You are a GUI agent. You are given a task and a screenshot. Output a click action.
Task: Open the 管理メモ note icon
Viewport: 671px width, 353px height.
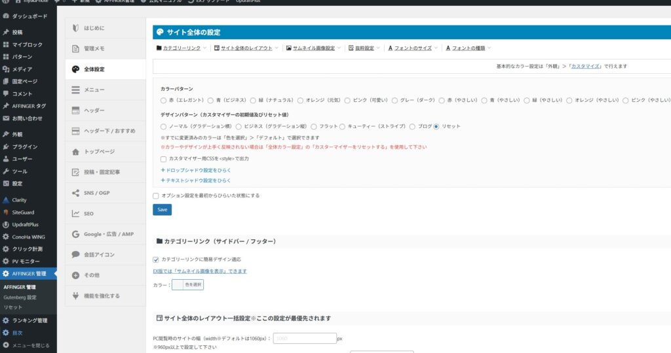pyautogui.click(x=76, y=48)
